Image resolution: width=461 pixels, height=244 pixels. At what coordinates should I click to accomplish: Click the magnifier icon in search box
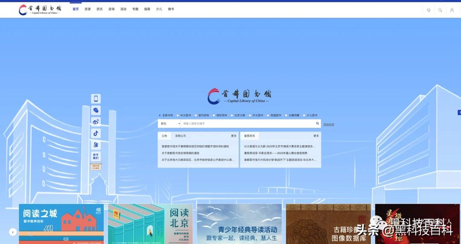click(318, 123)
